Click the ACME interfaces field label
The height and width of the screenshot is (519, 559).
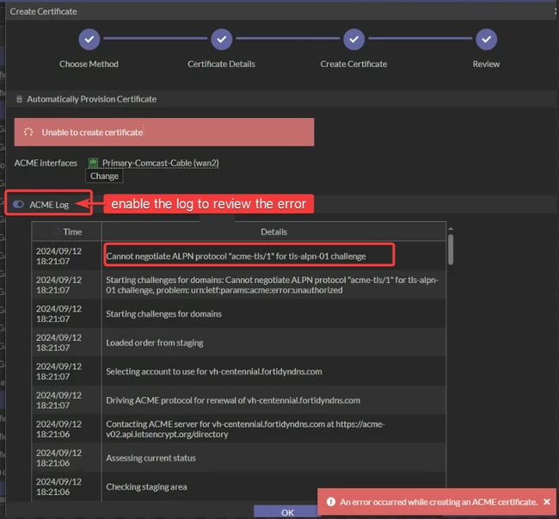(46, 163)
